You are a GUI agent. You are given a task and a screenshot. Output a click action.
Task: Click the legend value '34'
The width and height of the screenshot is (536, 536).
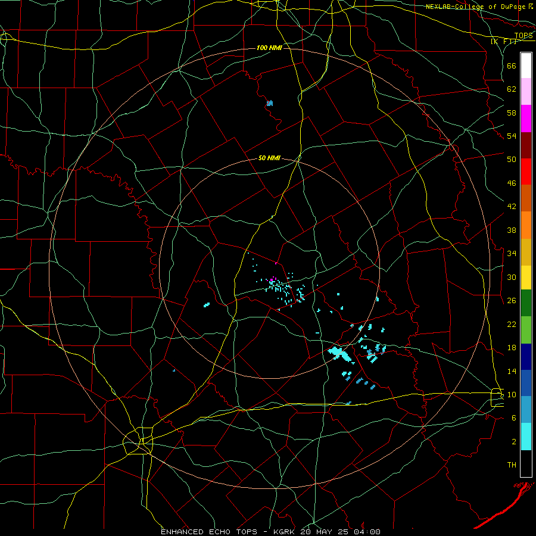point(512,253)
